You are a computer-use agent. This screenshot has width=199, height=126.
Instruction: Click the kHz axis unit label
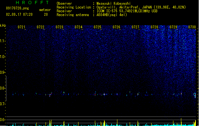coord(3,26)
